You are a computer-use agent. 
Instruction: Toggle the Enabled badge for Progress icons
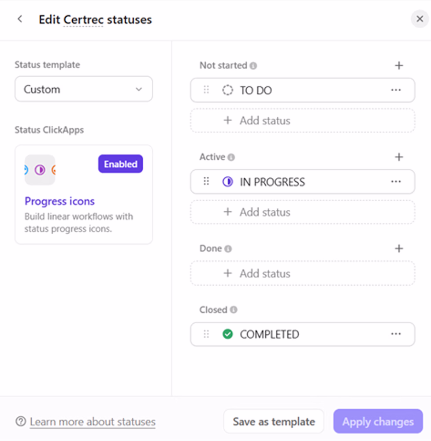(x=121, y=164)
